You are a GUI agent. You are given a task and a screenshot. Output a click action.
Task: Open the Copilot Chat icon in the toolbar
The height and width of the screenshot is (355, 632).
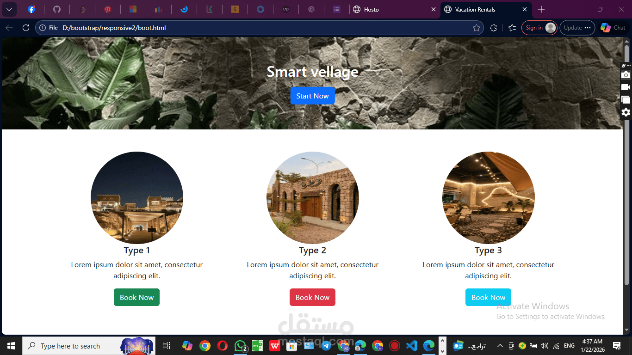pos(606,27)
